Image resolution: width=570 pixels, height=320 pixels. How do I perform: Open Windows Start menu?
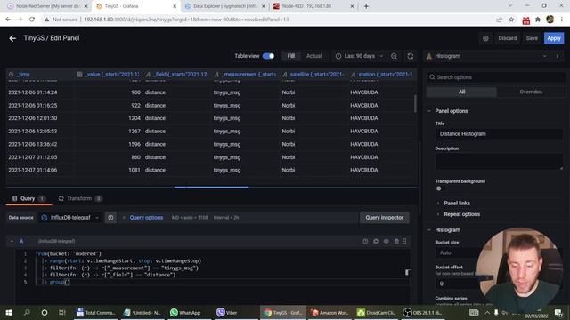click(x=9, y=312)
